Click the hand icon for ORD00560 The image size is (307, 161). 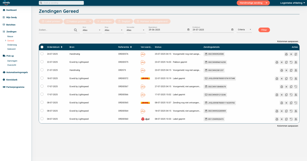tap(296, 119)
